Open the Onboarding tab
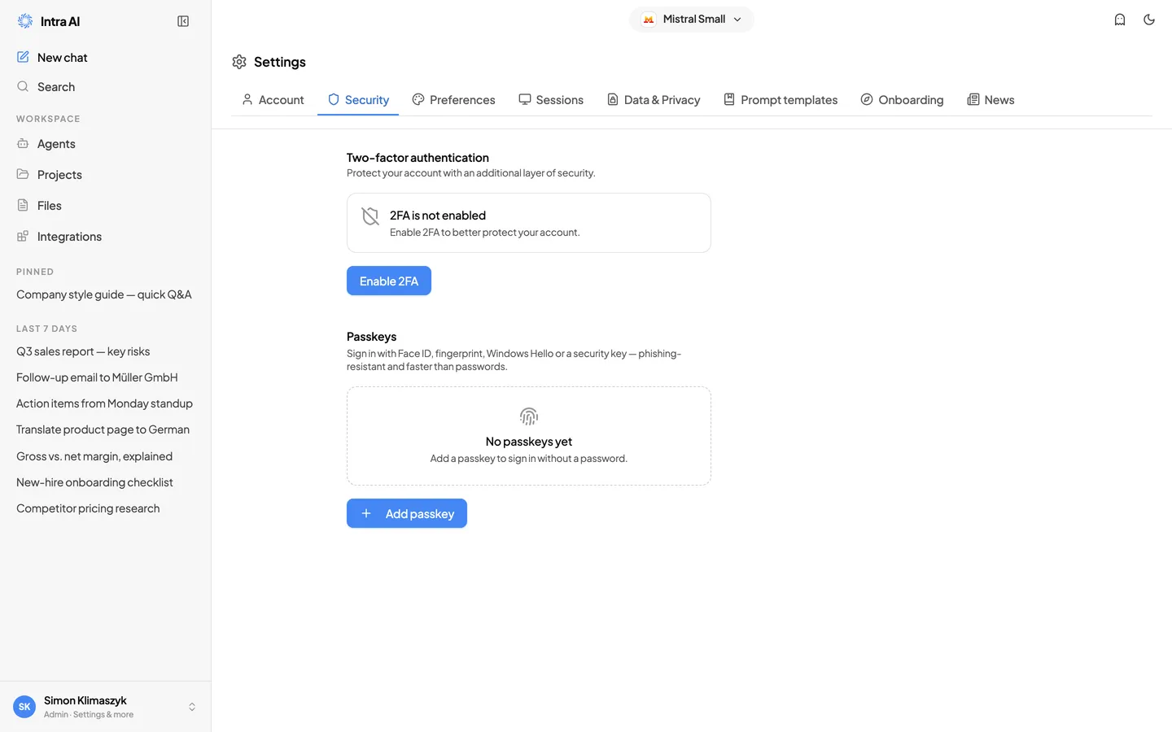Screen dimensions: 1172x732 coord(902,100)
